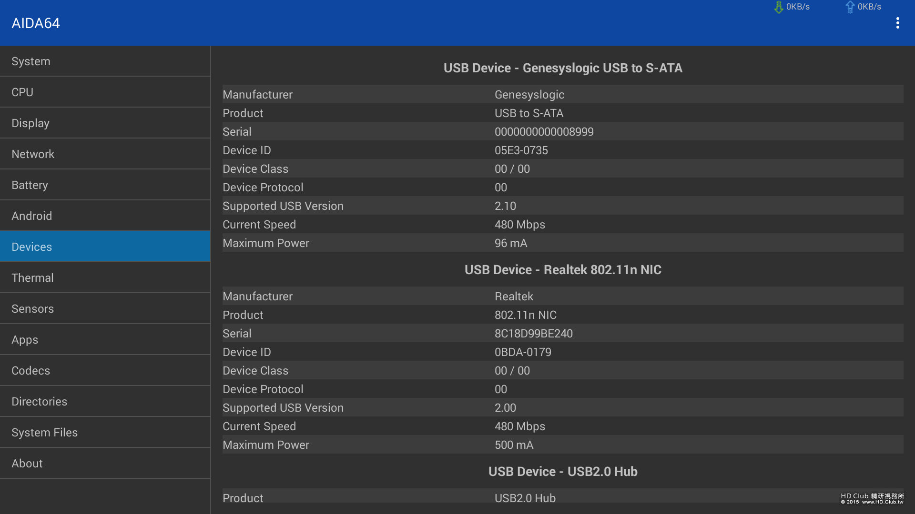Click the 96 mA maximum power value
This screenshot has height=514, width=915.
click(511, 243)
